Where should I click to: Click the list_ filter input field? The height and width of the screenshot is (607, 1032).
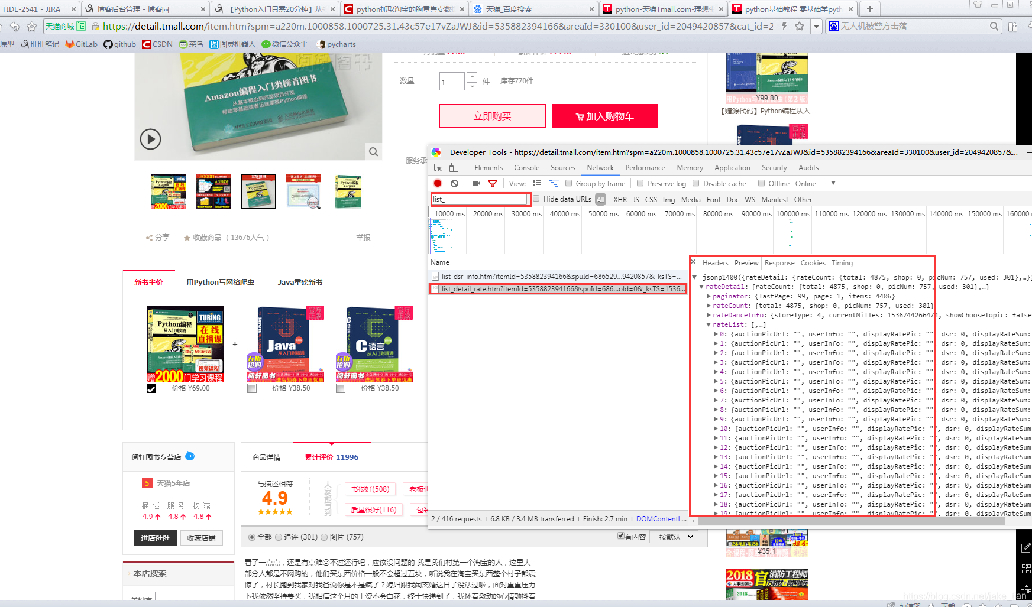pyautogui.click(x=480, y=199)
